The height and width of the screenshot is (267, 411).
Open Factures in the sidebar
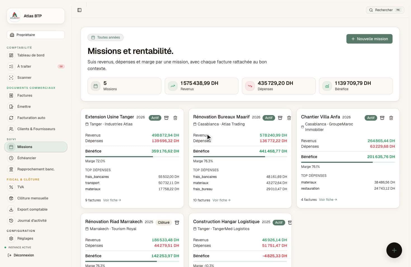(36, 96)
